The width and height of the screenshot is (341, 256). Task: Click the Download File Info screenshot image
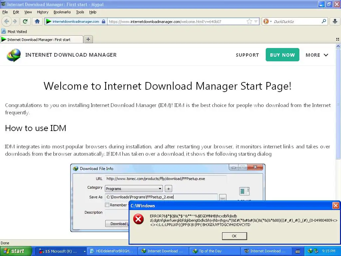pos(168,198)
